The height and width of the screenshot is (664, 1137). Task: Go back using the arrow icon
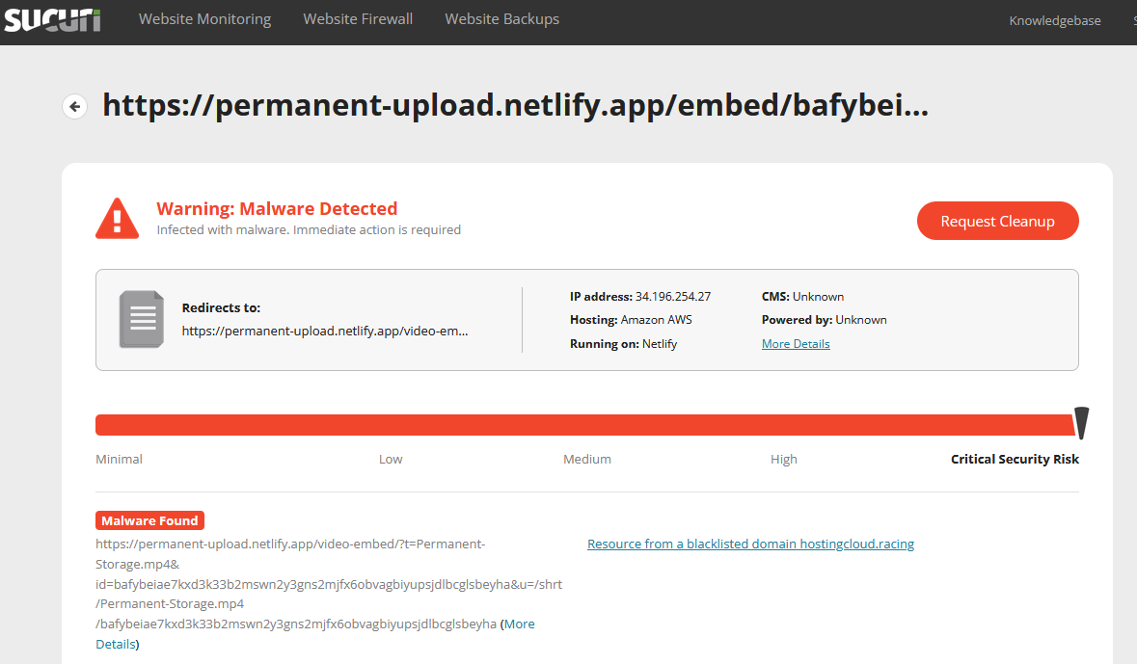(75, 106)
